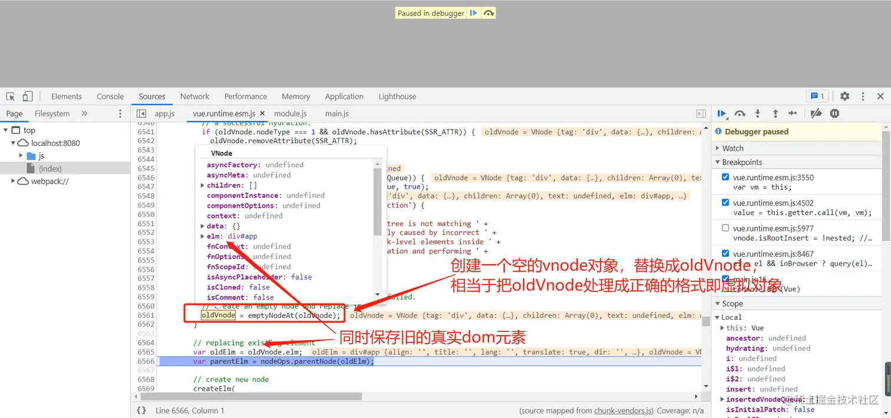Disable breakpoint at vue.runtime.esm.js:3550
The image size is (891, 418).
[725, 177]
